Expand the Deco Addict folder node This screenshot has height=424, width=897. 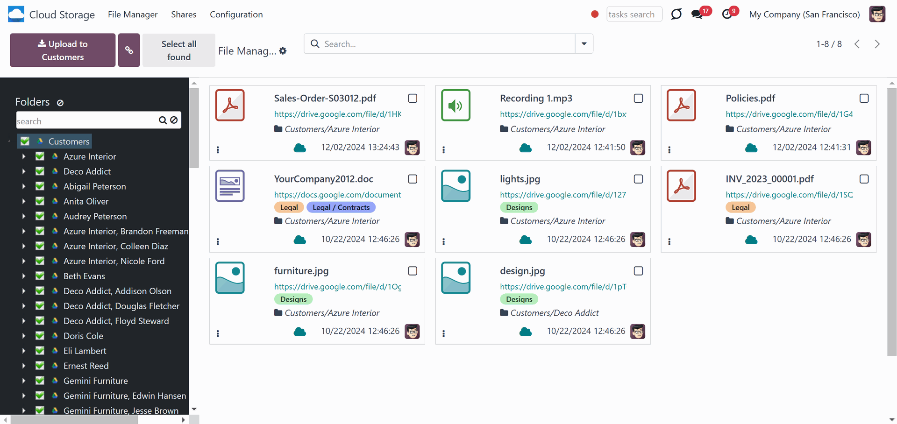click(x=24, y=171)
